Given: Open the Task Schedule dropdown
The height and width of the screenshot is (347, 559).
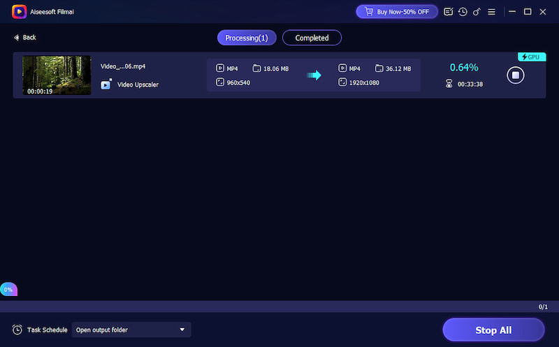Looking at the screenshot, I should (131, 330).
